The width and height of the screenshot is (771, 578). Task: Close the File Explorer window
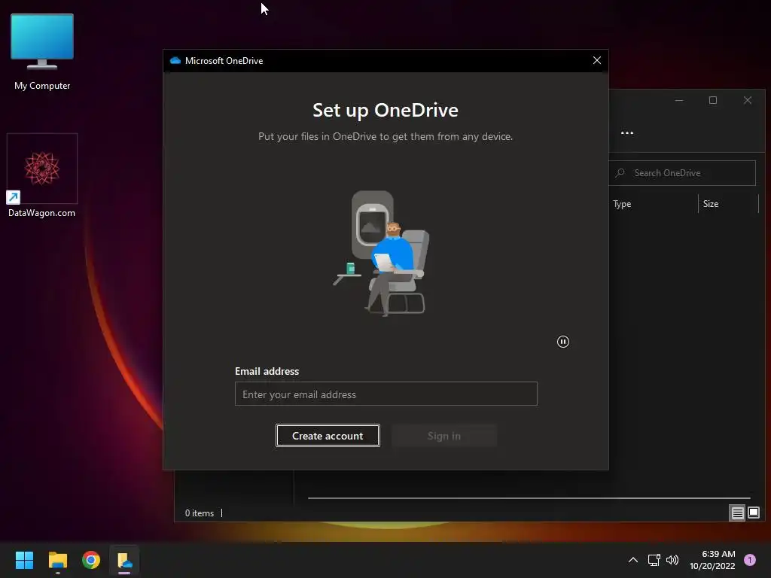[x=748, y=100]
